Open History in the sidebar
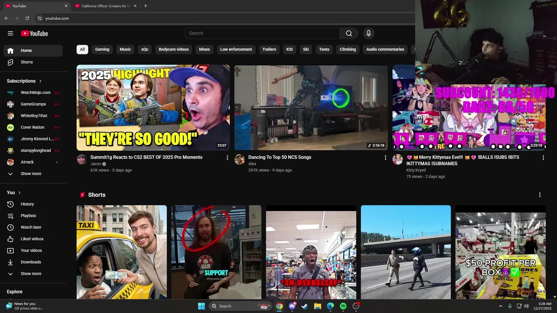557x313 pixels. pyautogui.click(x=33, y=204)
